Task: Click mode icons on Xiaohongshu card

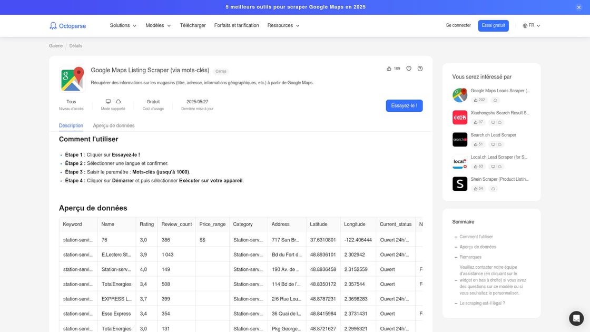Action: click(496, 122)
